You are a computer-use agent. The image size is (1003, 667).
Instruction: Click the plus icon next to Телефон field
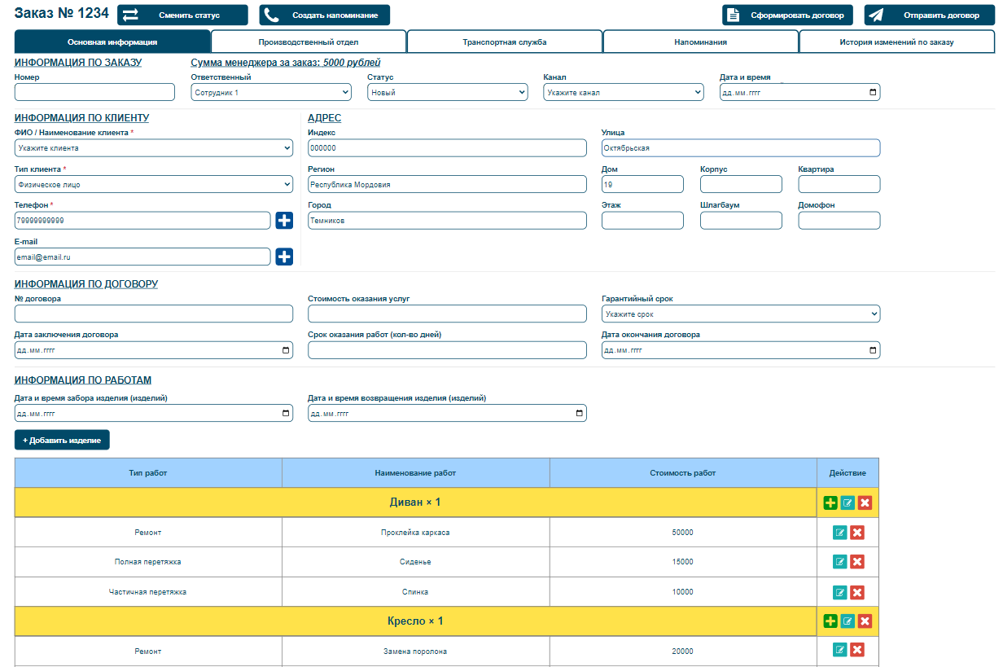(284, 221)
